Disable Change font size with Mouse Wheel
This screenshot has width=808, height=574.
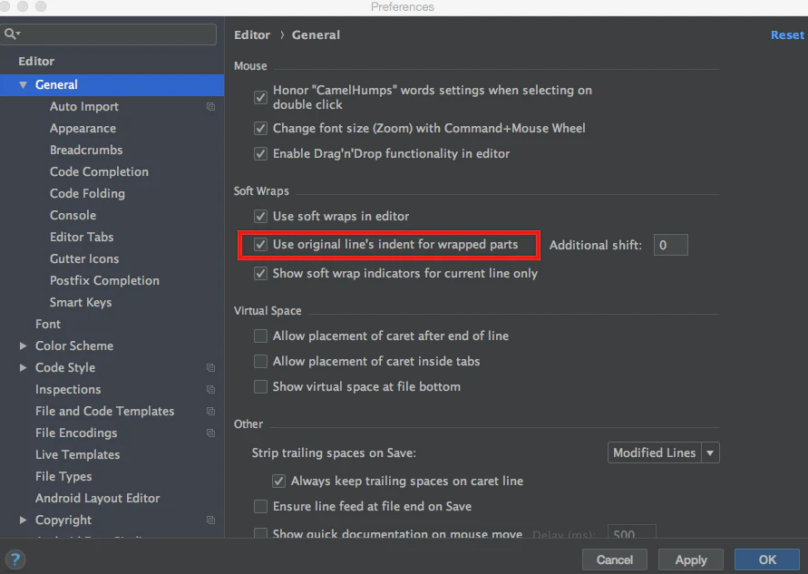click(261, 128)
